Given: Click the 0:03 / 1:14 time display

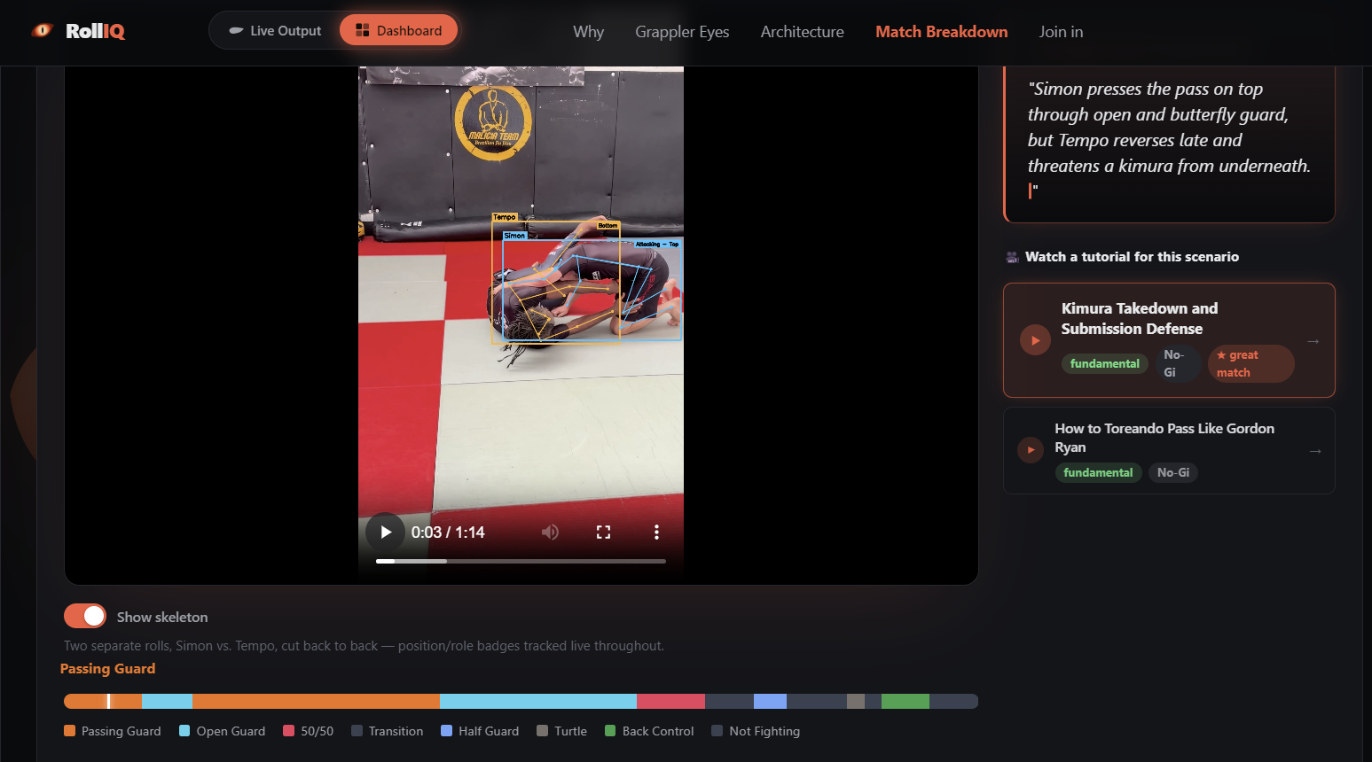Looking at the screenshot, I should (x=448, y=533).
